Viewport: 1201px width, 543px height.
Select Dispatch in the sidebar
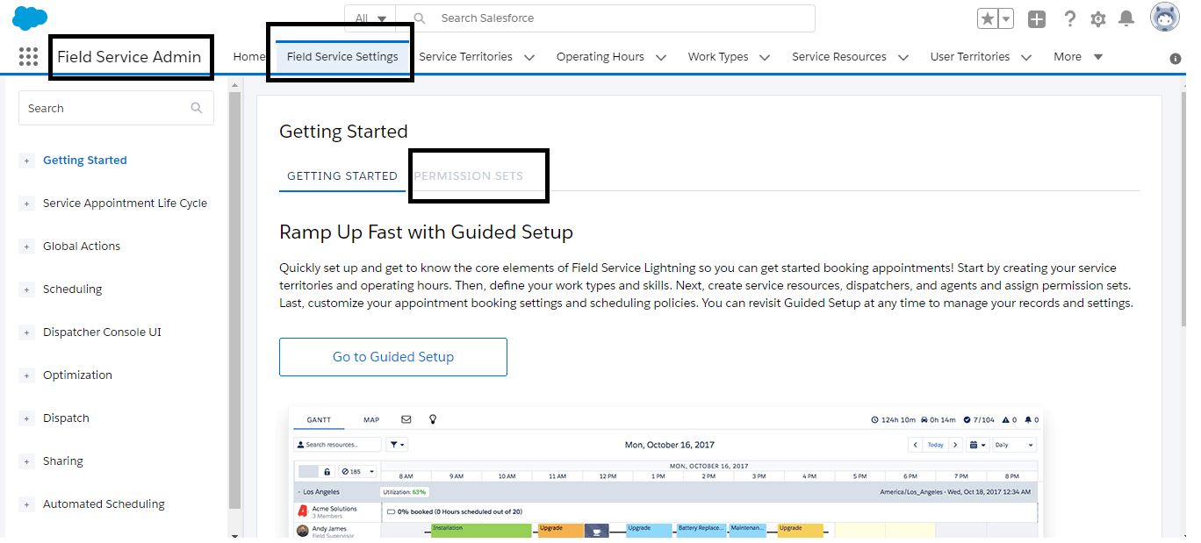click(x=66, y=418)
